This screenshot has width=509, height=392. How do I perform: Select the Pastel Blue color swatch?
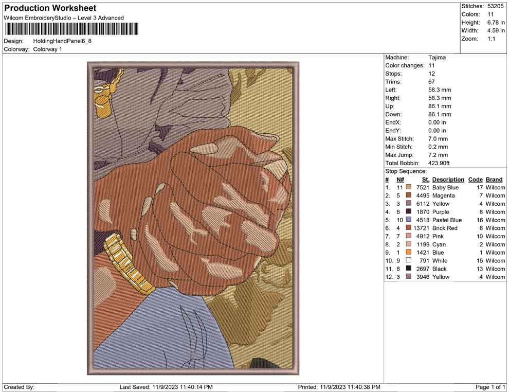409,220
